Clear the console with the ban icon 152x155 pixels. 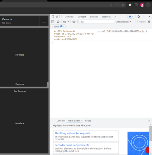pos(58,22)
